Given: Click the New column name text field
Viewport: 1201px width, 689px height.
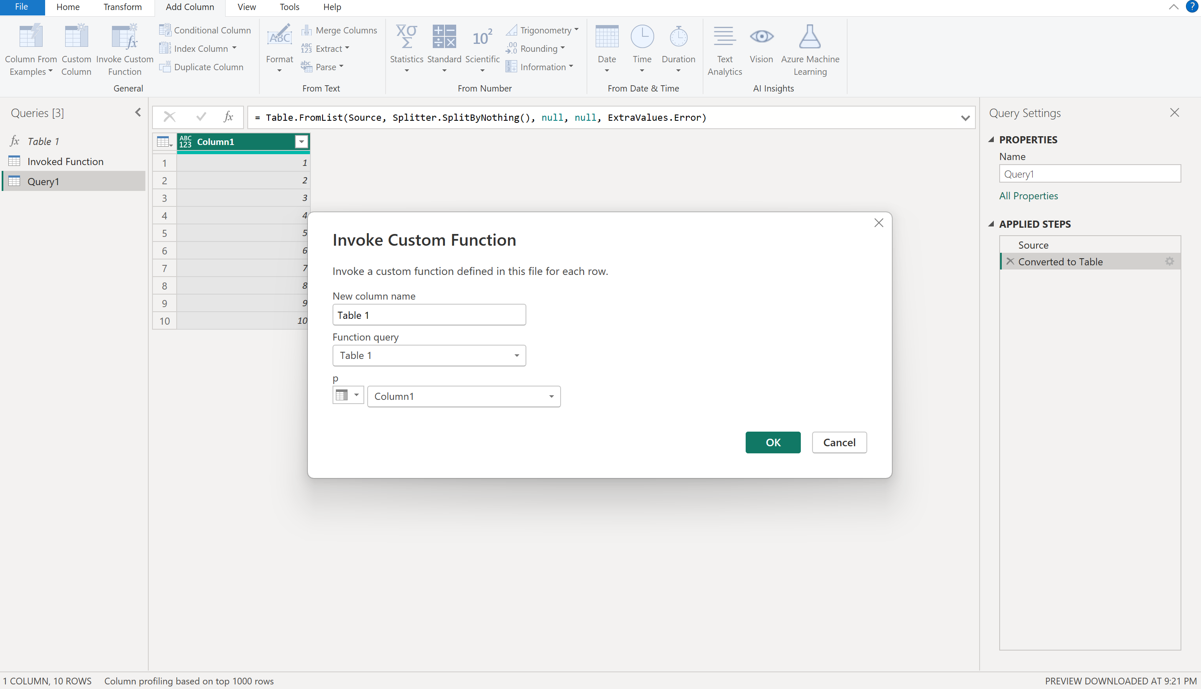Looking at the screenshot, I should point(429,315).
